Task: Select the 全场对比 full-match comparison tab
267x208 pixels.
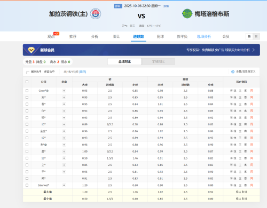Action: [124, 61]
